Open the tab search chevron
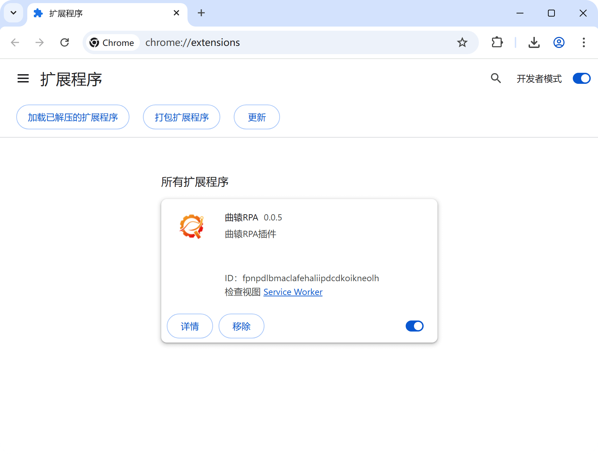The height and width of the screenshot is (454, 598). pos(13,13)
